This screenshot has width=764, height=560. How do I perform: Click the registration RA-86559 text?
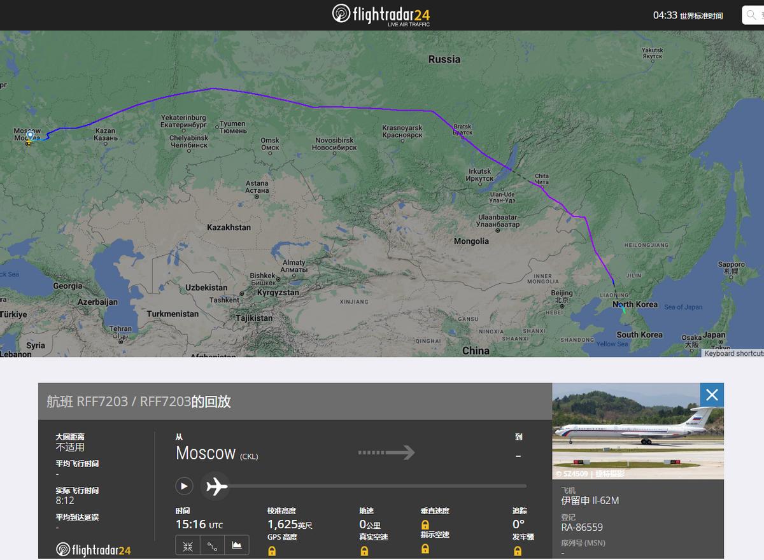point(582,528)
